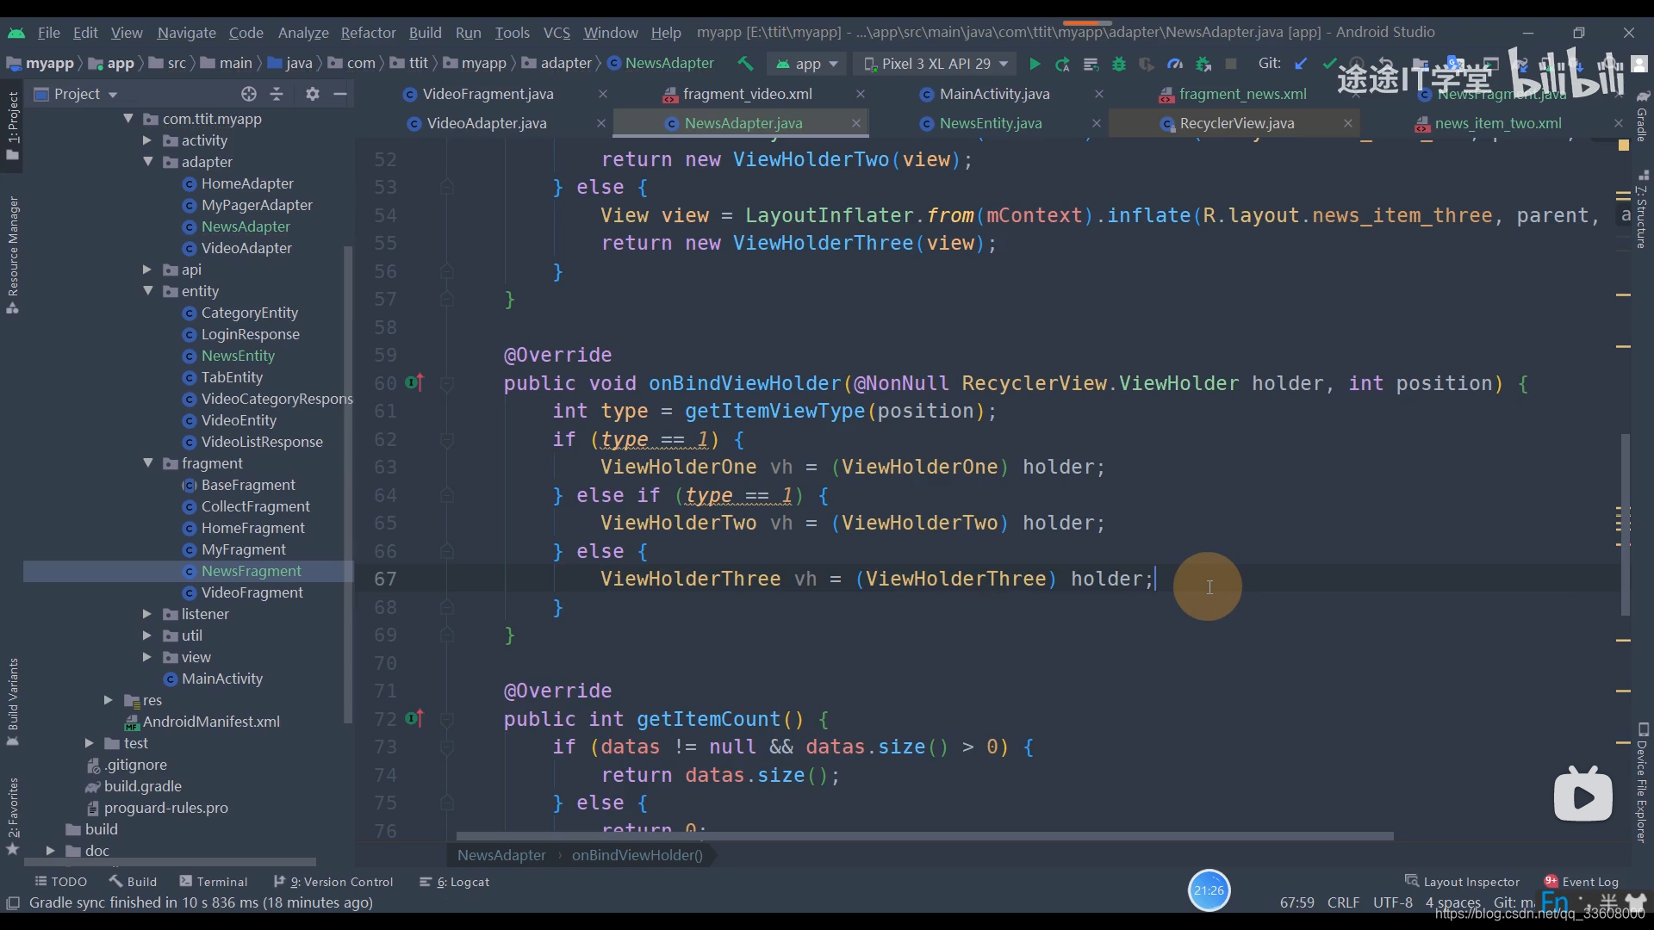The width and height of the screenshot is (1654, 930).
Task: Click Apply Changes and Restart Activity icon
Action: (1063, 64)
